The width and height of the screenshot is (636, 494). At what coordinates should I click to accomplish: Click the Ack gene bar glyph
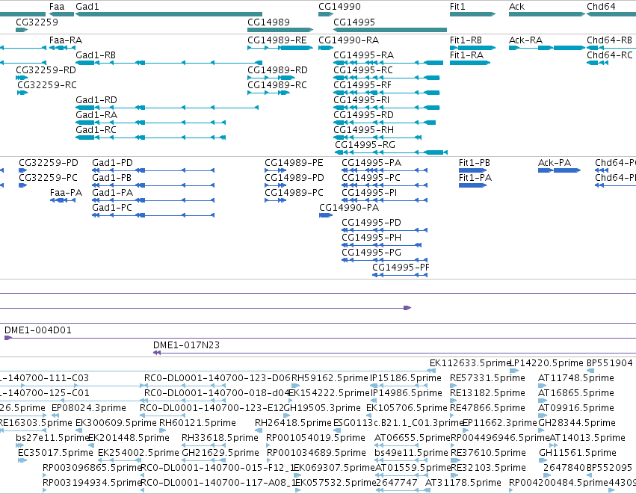click(x=547, y=14)
